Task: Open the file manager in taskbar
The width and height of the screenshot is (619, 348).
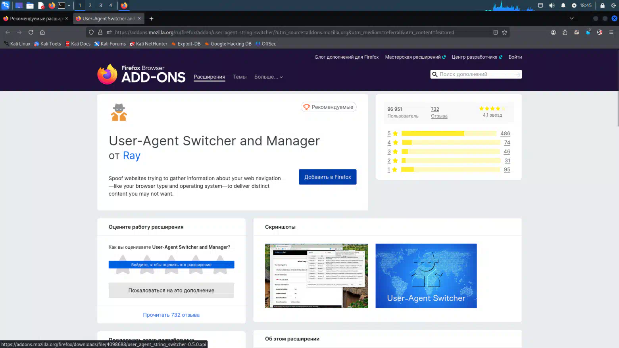Action: click(x=30, y=6)
